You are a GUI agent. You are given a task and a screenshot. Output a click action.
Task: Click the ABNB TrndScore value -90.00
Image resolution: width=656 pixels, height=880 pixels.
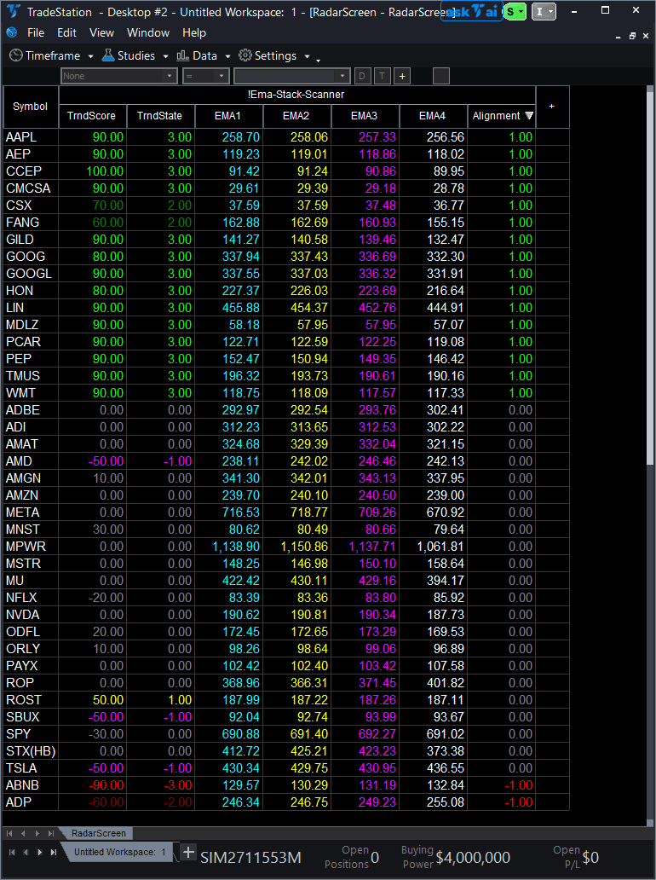pos(106,785)
